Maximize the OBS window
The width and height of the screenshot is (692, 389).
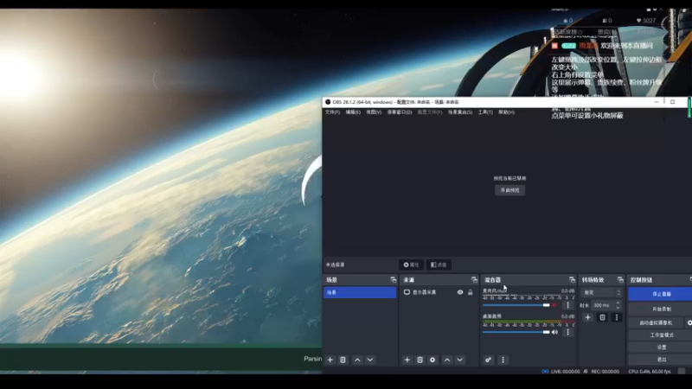[673, 102]
